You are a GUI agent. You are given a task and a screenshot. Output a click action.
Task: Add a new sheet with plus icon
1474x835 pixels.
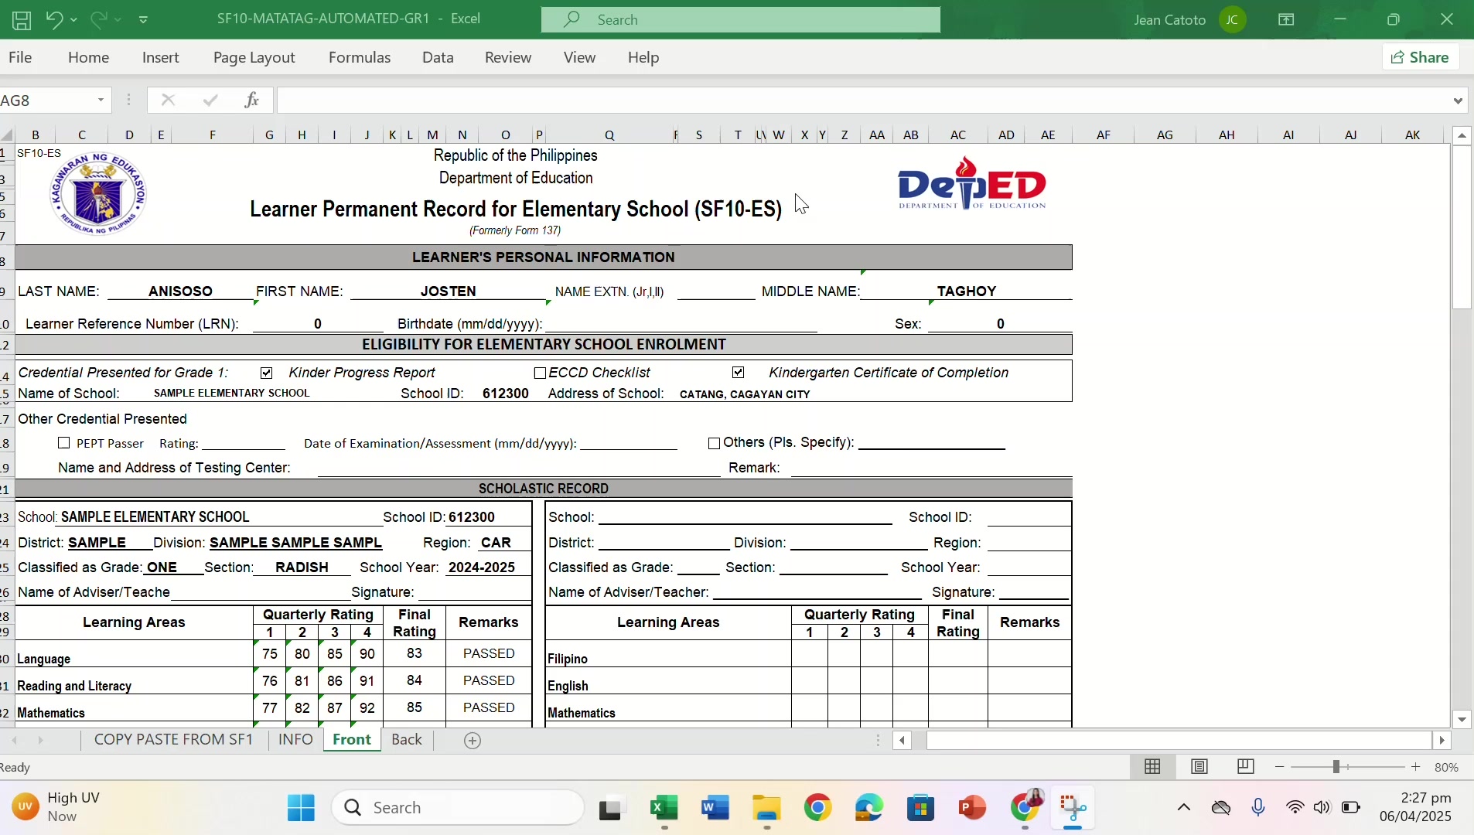click(x=473, y=741)
